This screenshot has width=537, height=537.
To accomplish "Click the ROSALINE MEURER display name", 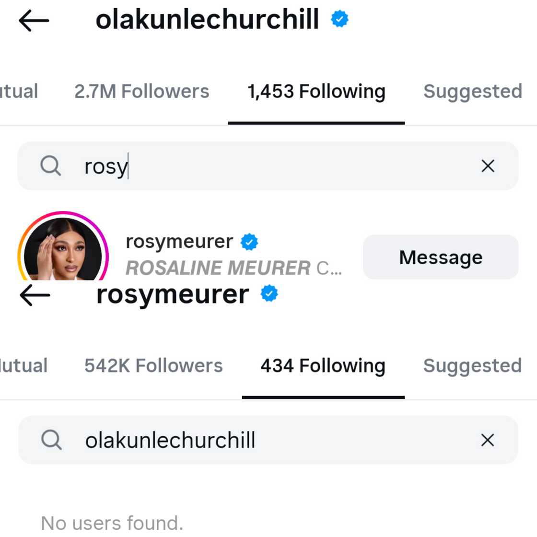I will point(217,268).
